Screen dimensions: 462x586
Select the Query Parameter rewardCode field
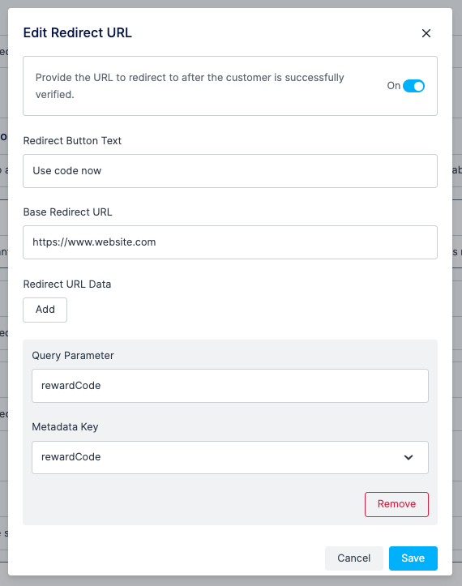[230, 386]
